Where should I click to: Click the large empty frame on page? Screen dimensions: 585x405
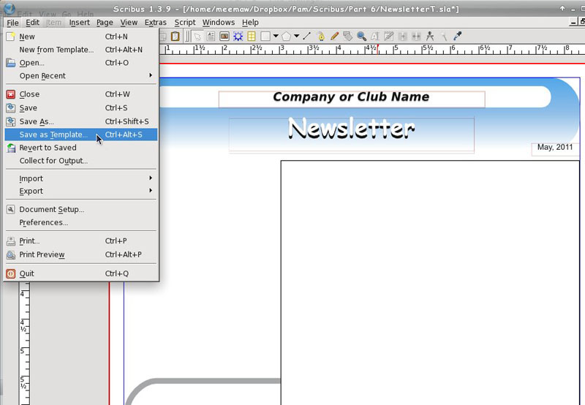(430, 282)
